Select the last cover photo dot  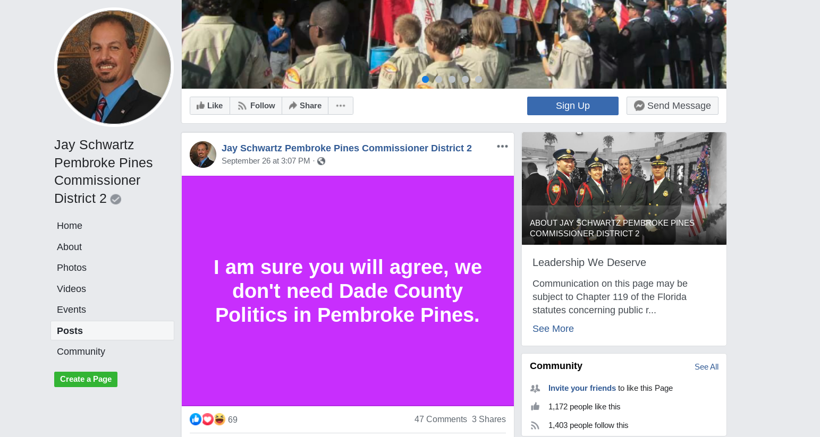point(478,79)
